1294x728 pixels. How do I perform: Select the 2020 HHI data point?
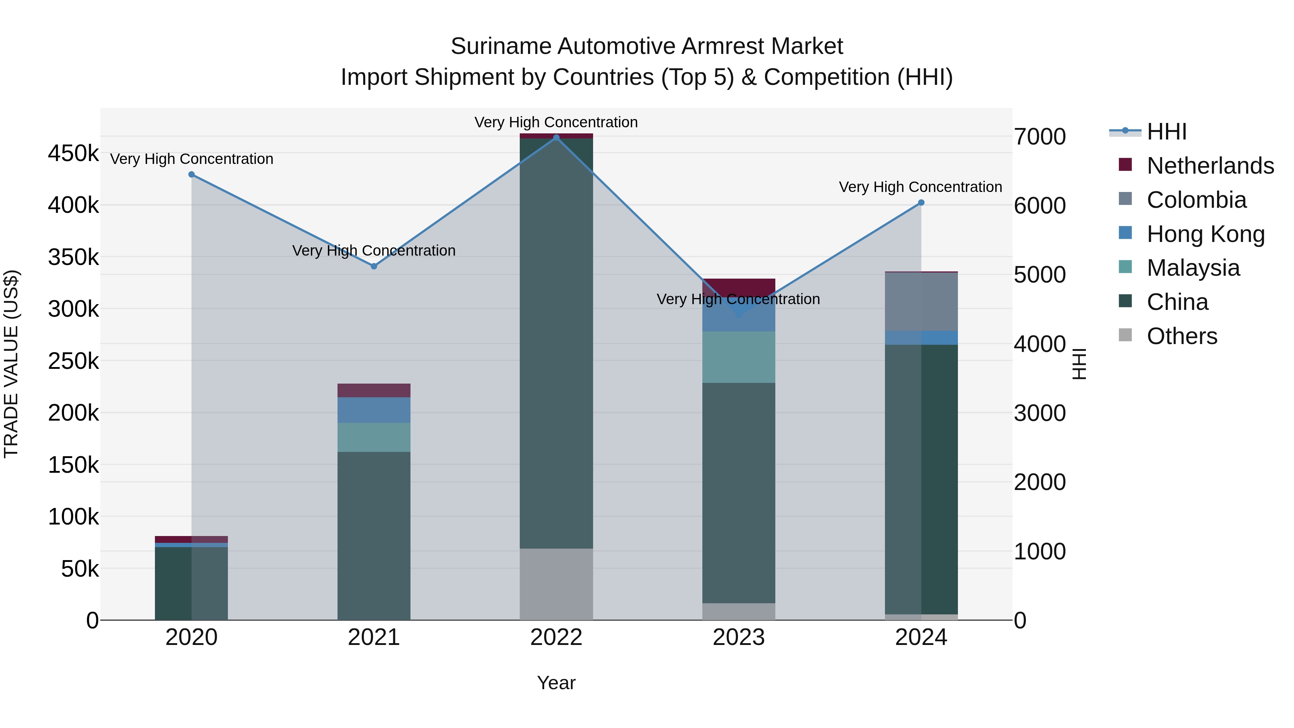(191, 174)
